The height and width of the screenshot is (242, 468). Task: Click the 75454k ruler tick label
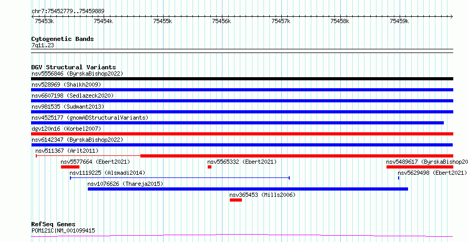(x=103, y=21)
